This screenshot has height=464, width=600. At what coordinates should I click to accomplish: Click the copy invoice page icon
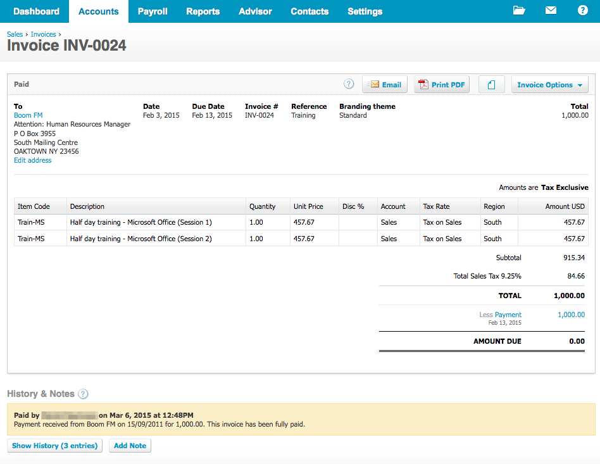pos(492,84)
